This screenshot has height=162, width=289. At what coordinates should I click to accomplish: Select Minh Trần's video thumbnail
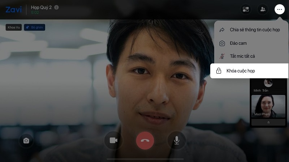point(268,85)
